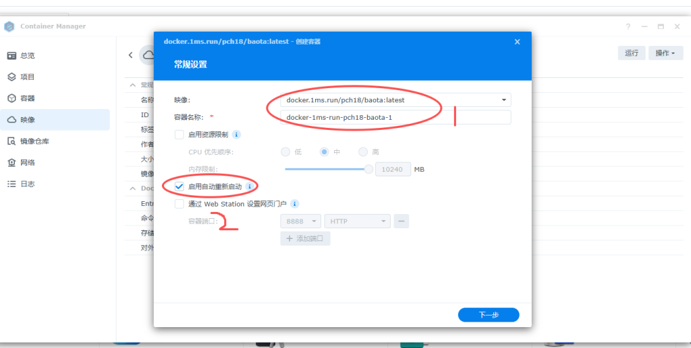Open the 8888 container port dropdown
Image resolution: width=691 pixels, height=348 pixels.
coord(301,221)
